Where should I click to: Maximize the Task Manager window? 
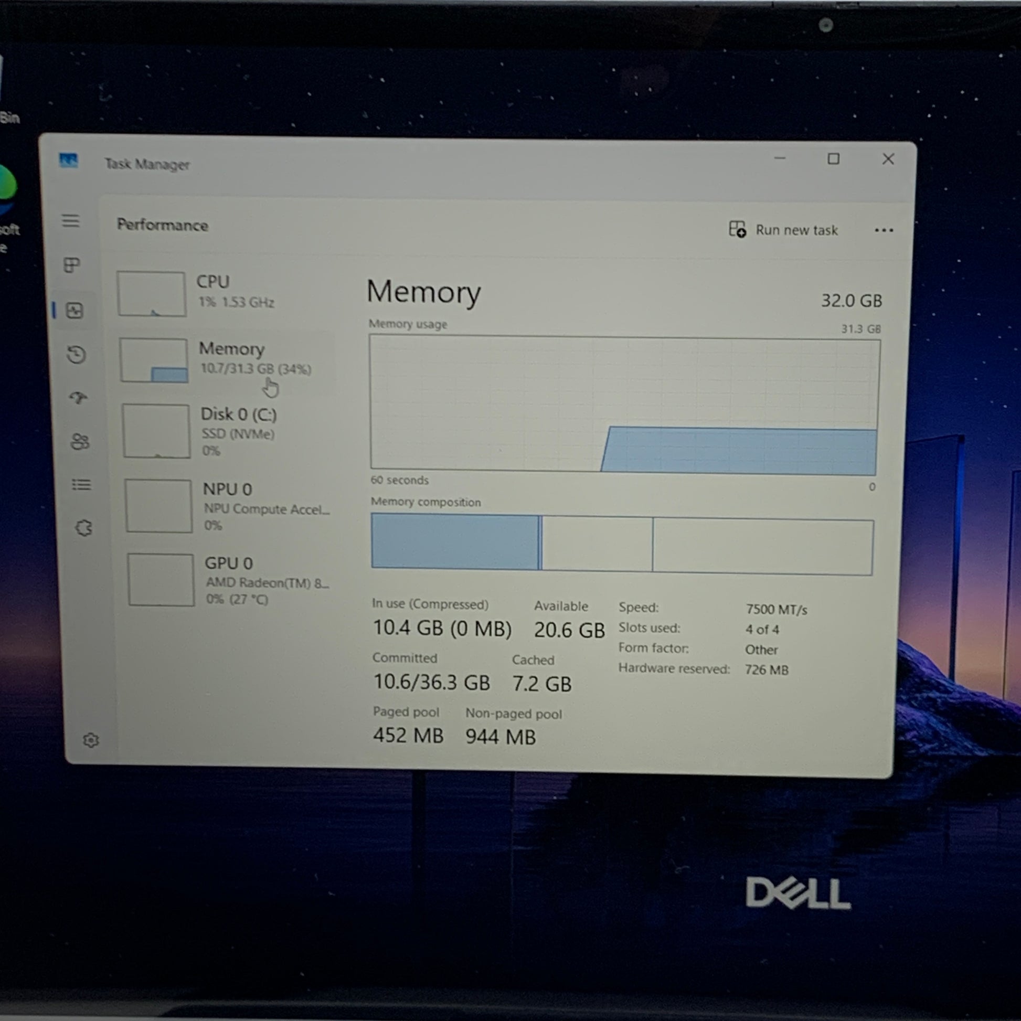[833, 159]
